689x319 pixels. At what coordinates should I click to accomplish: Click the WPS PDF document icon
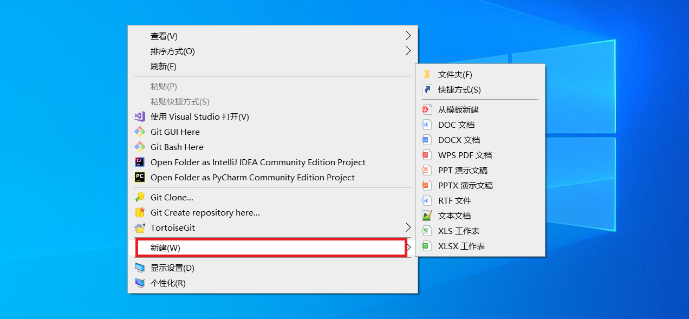tap(427, 155)
